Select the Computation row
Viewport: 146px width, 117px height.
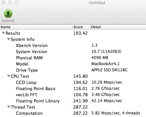click(29, 113)
